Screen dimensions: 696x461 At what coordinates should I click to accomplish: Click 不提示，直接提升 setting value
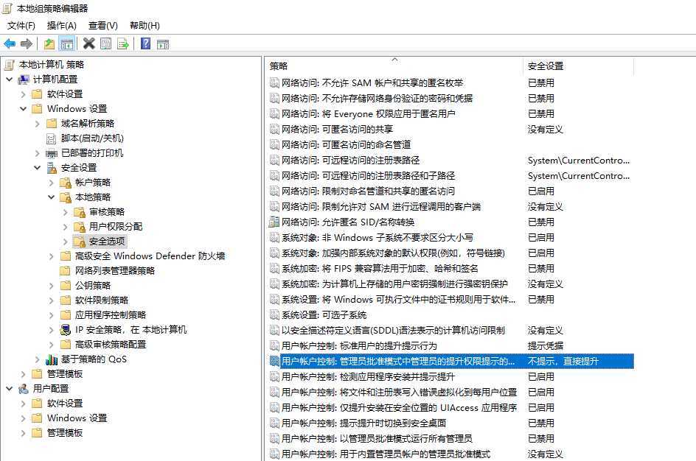point(563,362)
